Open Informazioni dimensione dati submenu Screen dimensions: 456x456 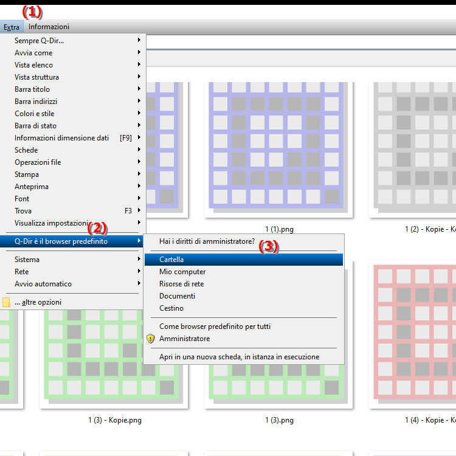(72, 138)
